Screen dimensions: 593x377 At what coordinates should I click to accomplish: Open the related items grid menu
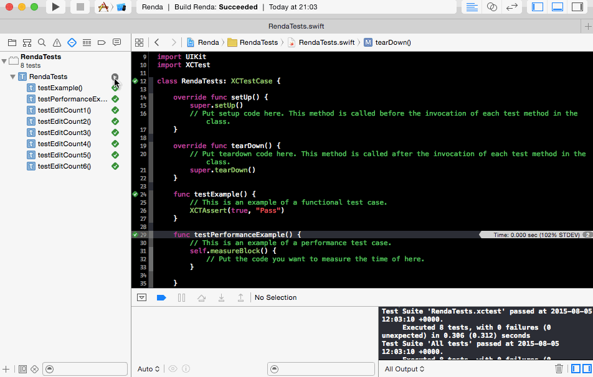[139, 42]
